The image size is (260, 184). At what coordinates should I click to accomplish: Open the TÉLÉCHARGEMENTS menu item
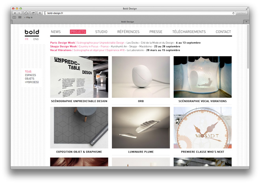click(189, 32)
